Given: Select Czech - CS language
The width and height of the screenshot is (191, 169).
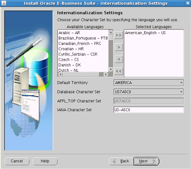Looking at the screenshot, I should (83, 59).
